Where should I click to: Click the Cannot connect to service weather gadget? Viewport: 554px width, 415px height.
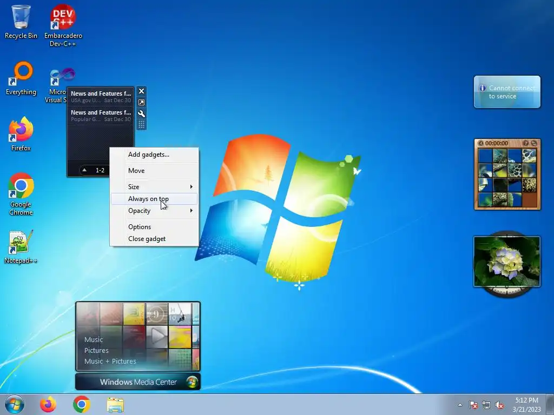[x=507, y=92]
